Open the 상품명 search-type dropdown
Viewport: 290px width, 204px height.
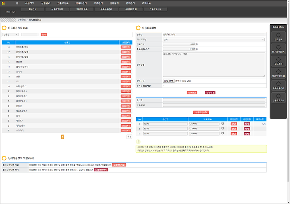(10, 34)
